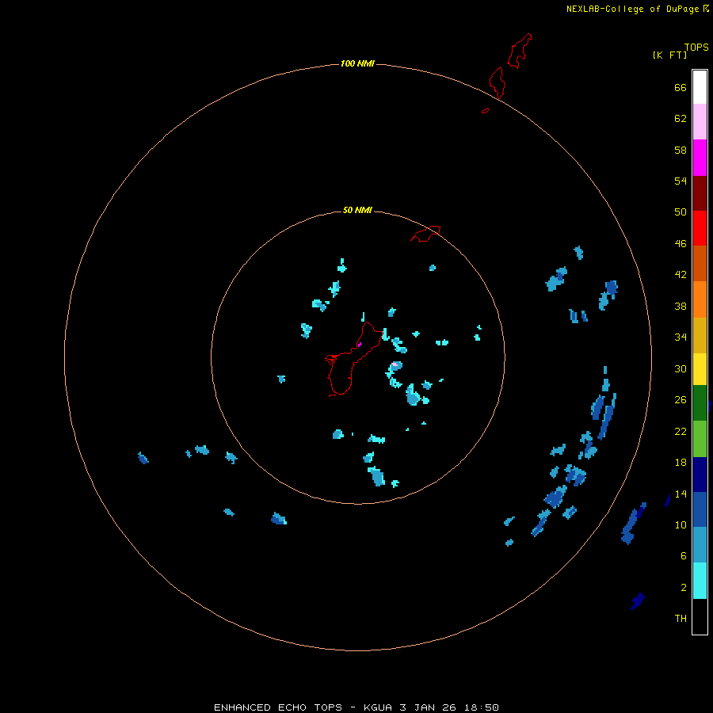Viewport: 713px width, 713px height.
Task: Click the KGUA radar site identifier
Action: (377, 707)
